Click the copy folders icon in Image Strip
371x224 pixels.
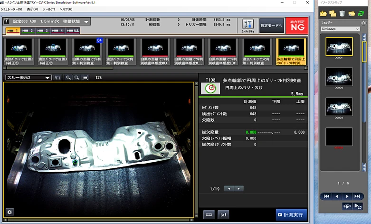pyautogui.click(x=333, y=13)
